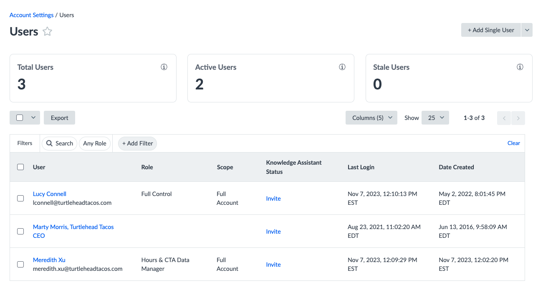538x293 pixels.
Task: Open Meredith Xu's user profile
Action: point(49,260)
